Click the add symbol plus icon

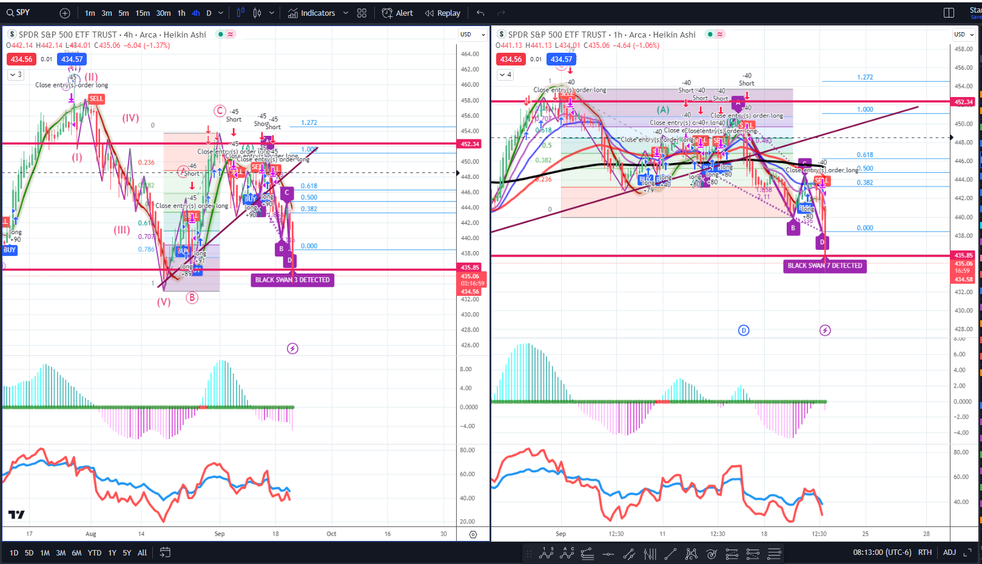[65, 13]
